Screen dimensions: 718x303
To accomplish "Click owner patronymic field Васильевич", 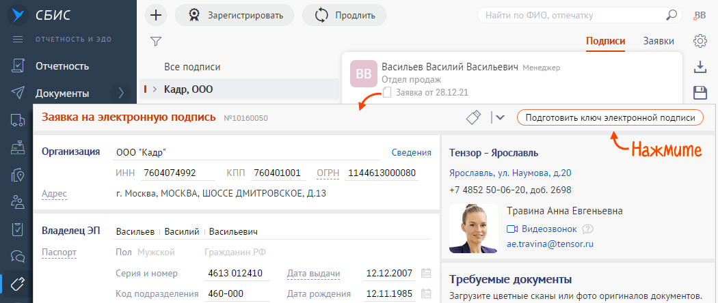I will pos(233,232).
